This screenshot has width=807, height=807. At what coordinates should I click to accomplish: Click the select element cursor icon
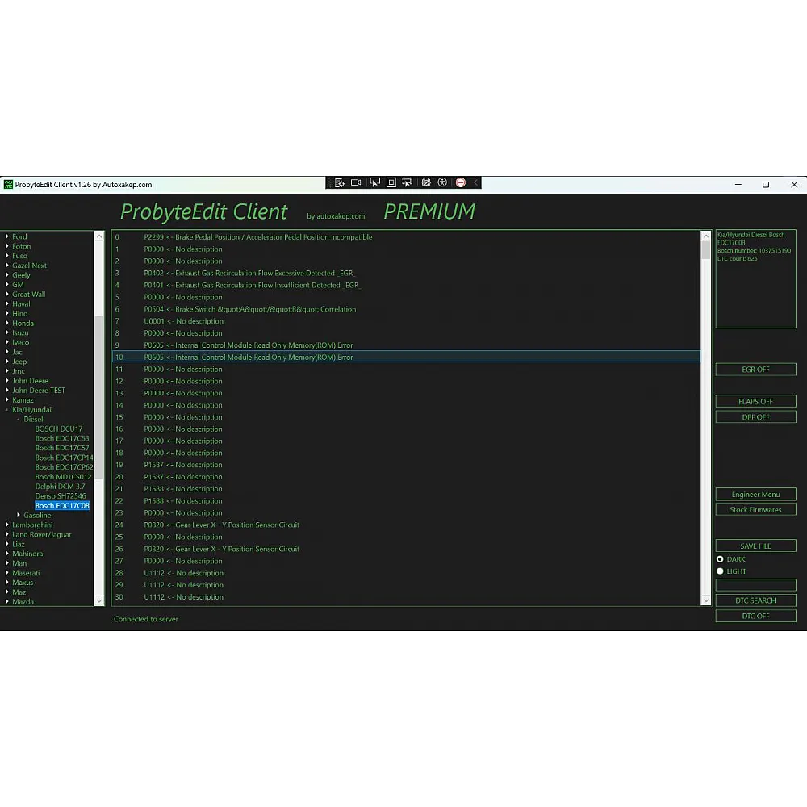(x=374, y=183)
